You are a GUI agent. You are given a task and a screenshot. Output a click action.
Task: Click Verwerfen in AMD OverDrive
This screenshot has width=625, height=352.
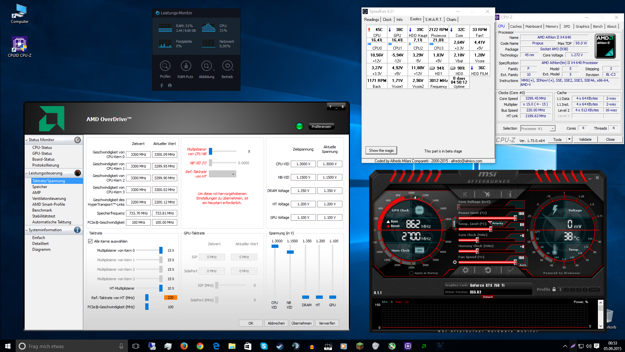tap(327, 323)
